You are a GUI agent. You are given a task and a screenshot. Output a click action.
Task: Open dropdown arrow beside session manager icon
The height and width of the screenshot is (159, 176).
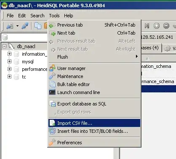click(x=17, y=26)
